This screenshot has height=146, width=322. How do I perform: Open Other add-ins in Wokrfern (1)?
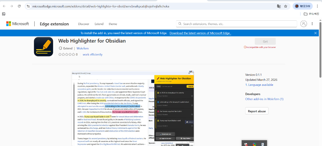click(264, 99)
